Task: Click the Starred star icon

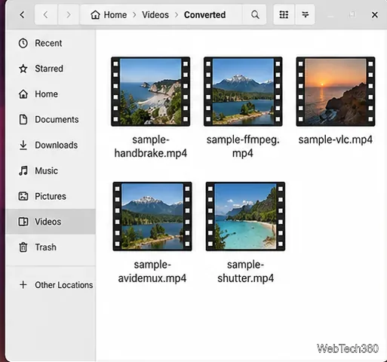Action: (23, 69)
